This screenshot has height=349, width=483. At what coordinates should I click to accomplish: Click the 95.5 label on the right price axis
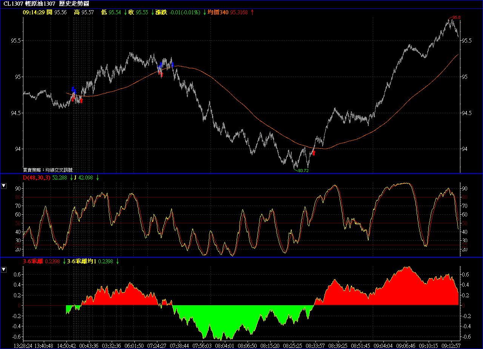click(x=467, y=41)
